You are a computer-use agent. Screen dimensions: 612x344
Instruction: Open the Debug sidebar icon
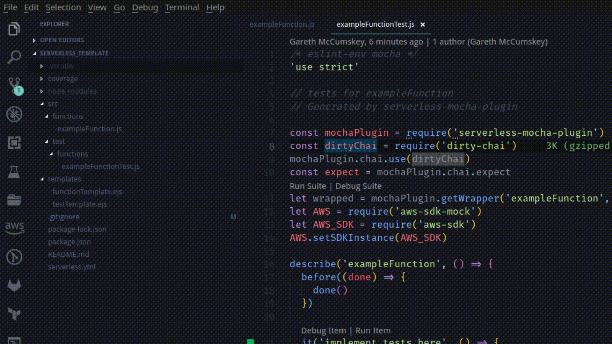click(x=14, y=115)
